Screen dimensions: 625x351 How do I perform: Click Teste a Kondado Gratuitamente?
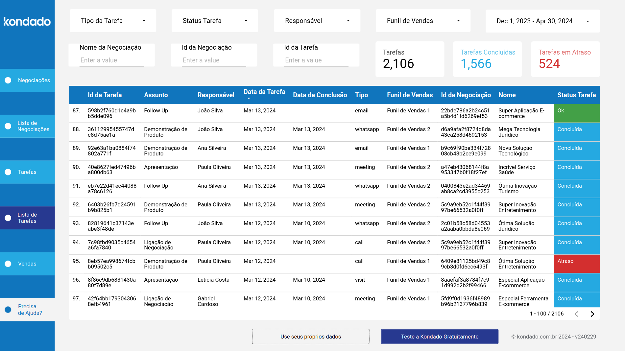click(440, 337)
